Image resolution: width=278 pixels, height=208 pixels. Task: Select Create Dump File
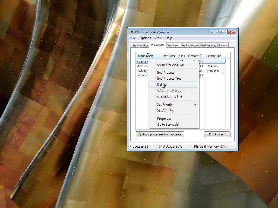[173, 96]
